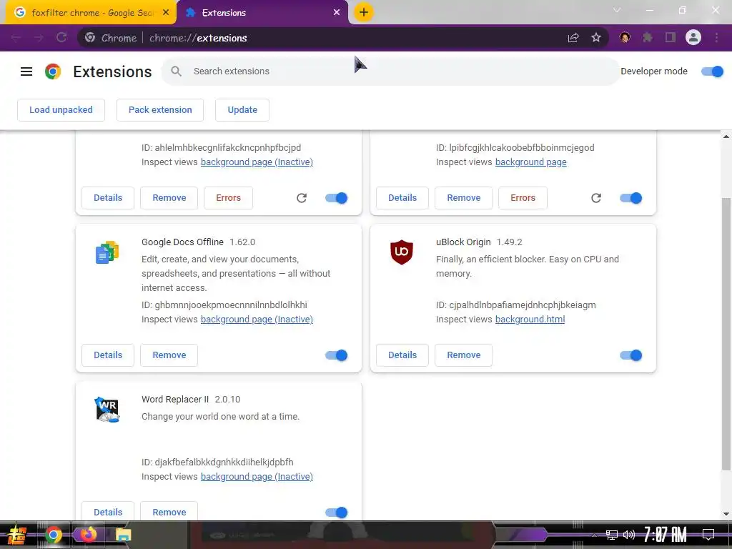Open Errors for lpibfcgjkhl extension
This screenshot has height=549, width=732.
523,198
